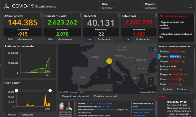
Task: Open the hamburger menu icon
Action: [x=190, y=6]
